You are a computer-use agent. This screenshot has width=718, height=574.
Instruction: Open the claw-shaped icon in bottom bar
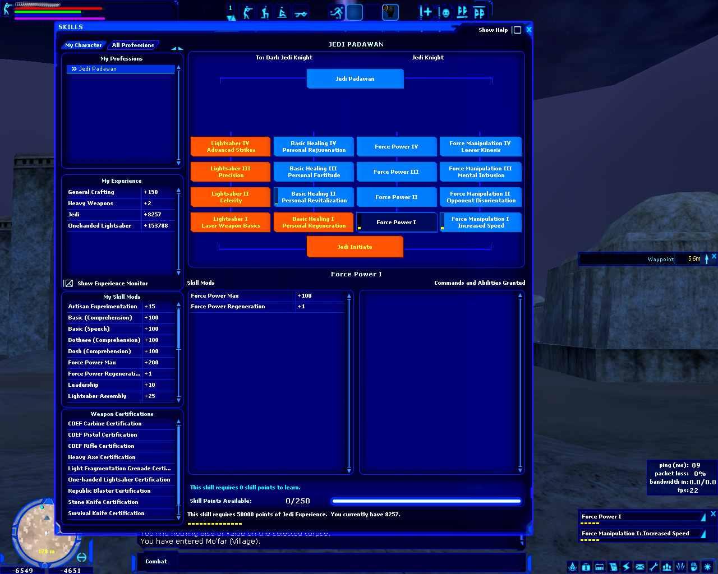[x=680, y=567]
